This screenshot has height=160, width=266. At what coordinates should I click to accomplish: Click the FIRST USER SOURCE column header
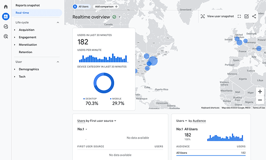(90, 146)
